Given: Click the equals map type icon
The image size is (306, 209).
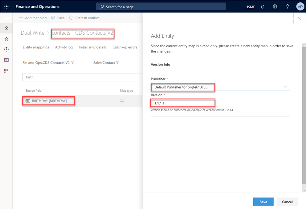Looking at the screenshot, I should point(122,101).
